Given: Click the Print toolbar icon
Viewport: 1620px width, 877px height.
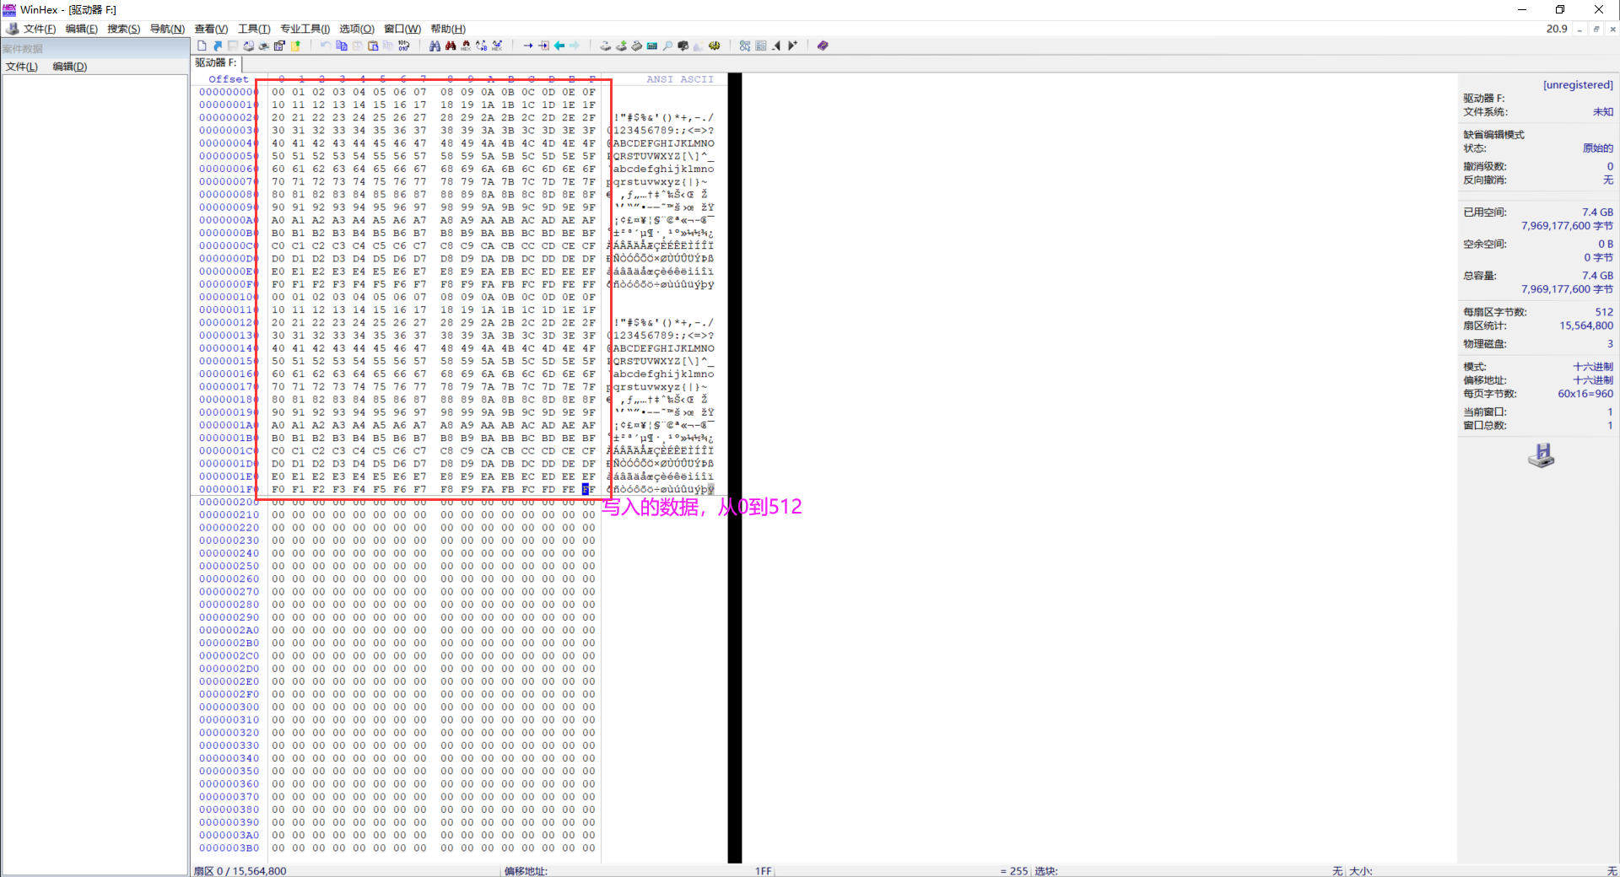Looking at the screenshot, I should [x=263, y=46].
